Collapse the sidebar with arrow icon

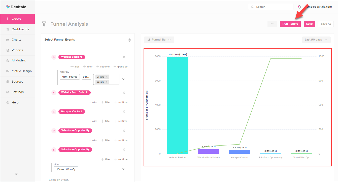(16, 174)
